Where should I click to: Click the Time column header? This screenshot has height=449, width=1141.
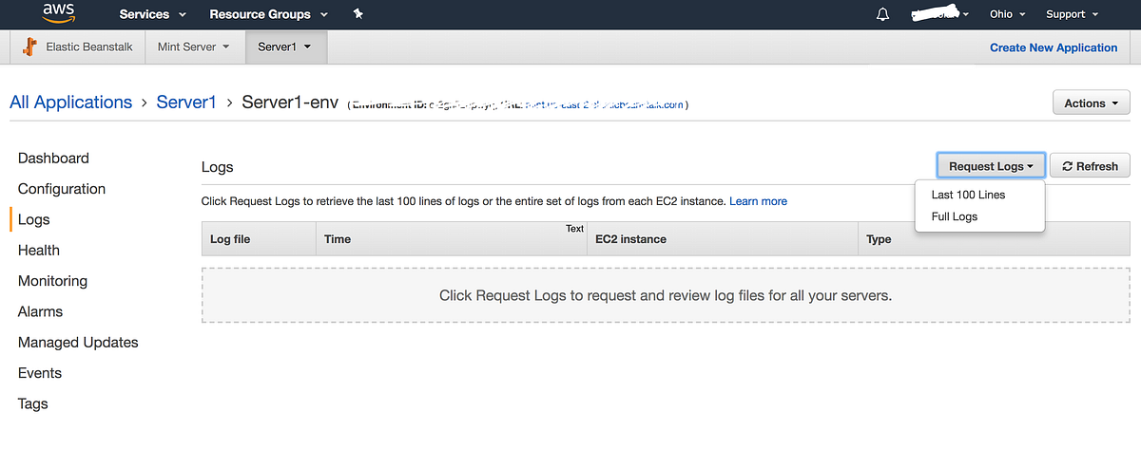click(452, 239)
